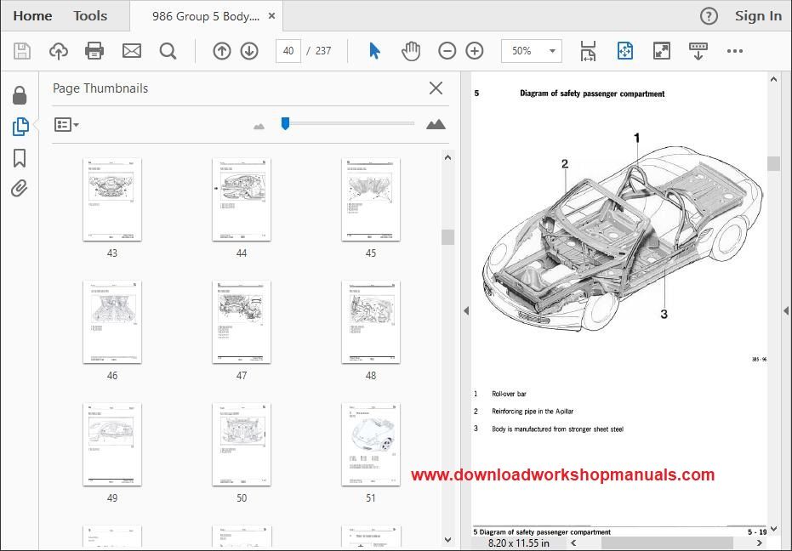Image resolution: width=792 pixels, height=551 pixels.
Task: Click the "Roll-over bar" legend text
Action: (x=509, y=394)
